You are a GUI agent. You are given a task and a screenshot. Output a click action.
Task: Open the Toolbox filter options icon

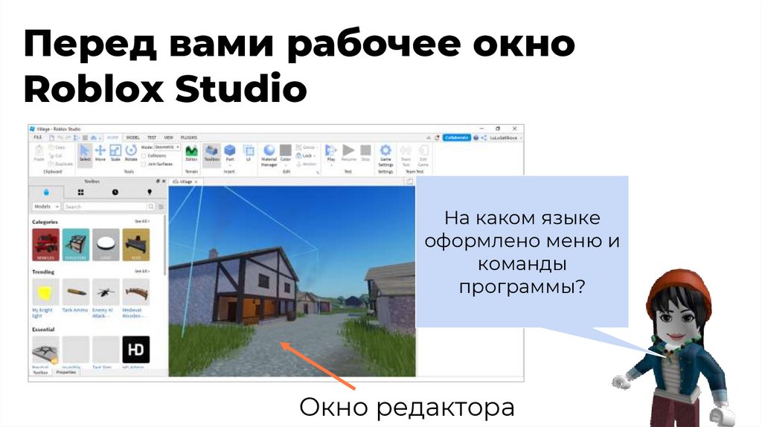(x=161, y=207)
